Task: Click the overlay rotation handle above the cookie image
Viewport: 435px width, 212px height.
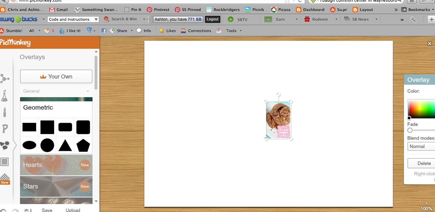Action: click(278, 95)
